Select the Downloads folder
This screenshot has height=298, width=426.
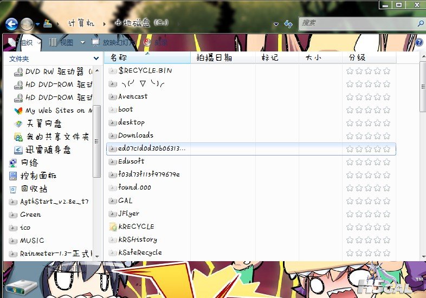[x=131, y=135]
